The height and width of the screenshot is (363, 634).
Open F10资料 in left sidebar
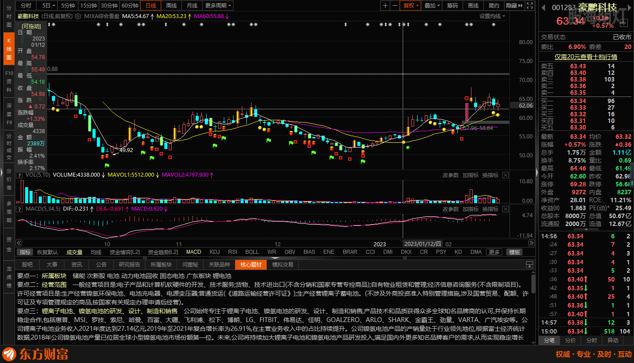[8, 81]
